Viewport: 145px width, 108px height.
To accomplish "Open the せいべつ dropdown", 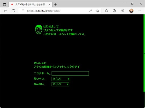I will click(x=61, y=79).
